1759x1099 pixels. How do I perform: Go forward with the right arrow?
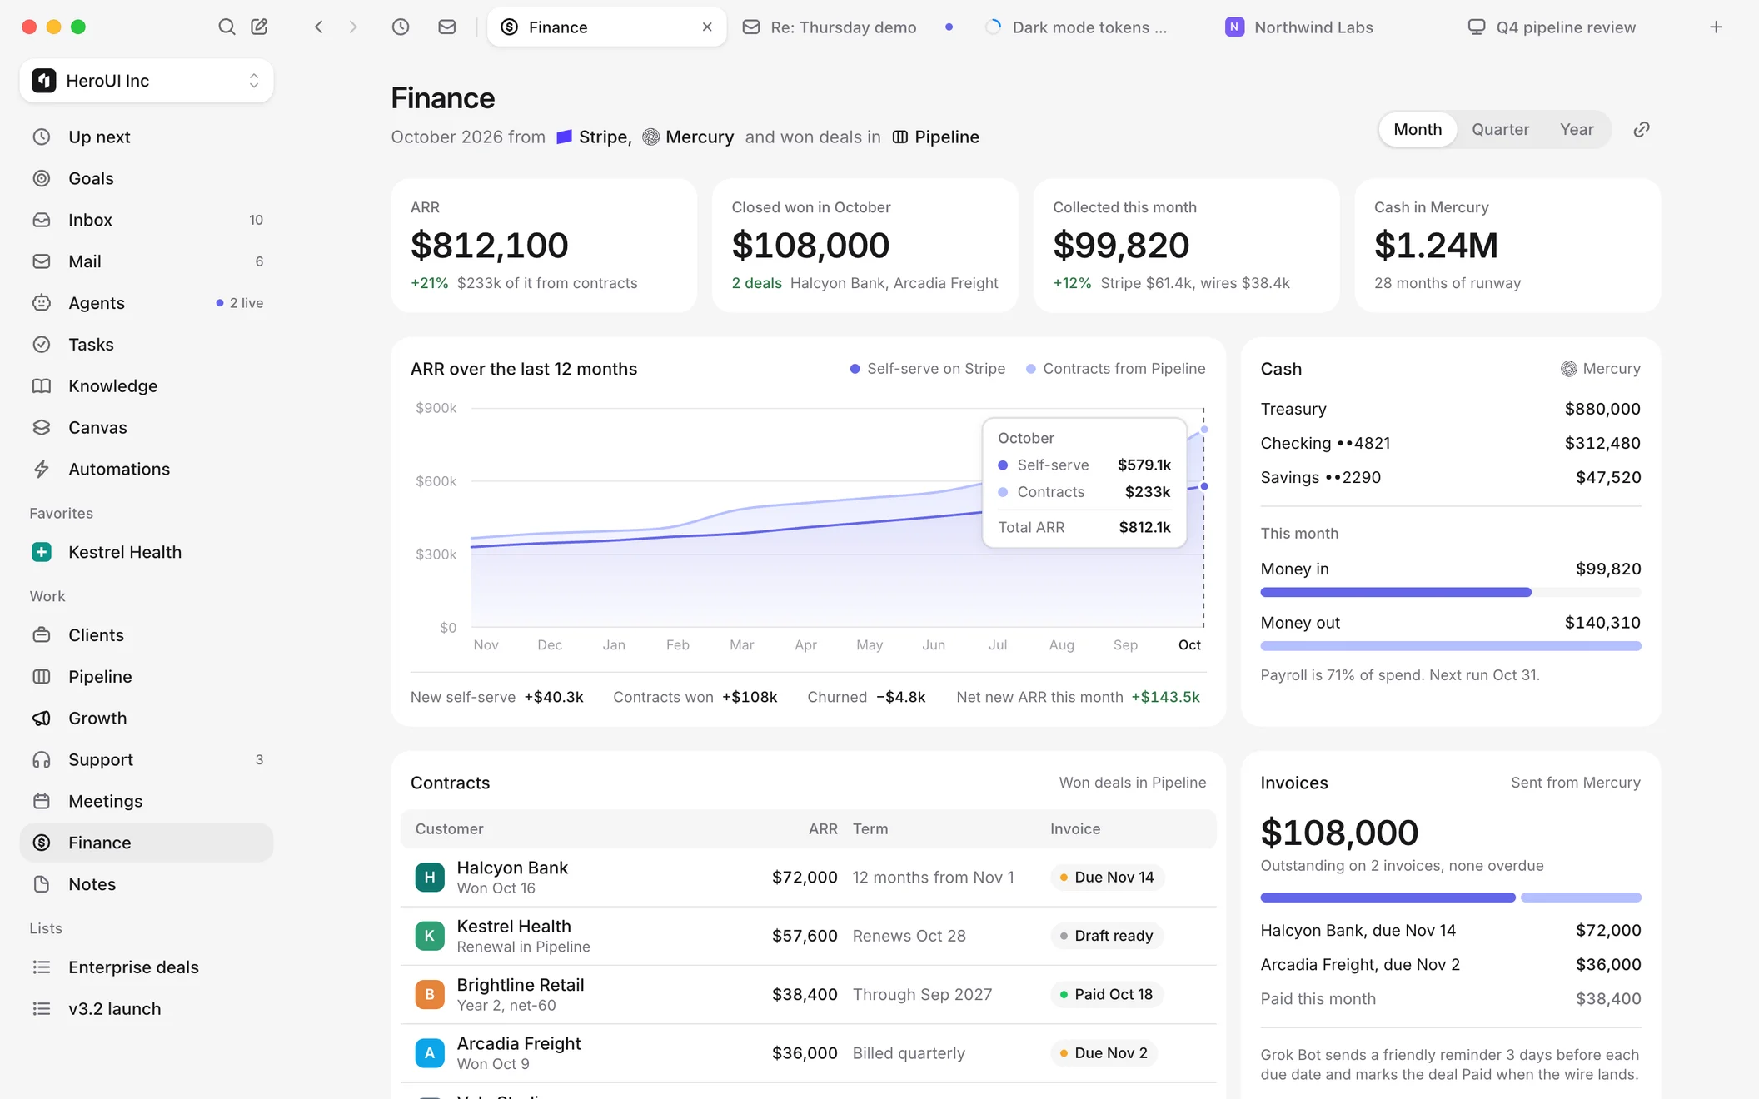353,27
